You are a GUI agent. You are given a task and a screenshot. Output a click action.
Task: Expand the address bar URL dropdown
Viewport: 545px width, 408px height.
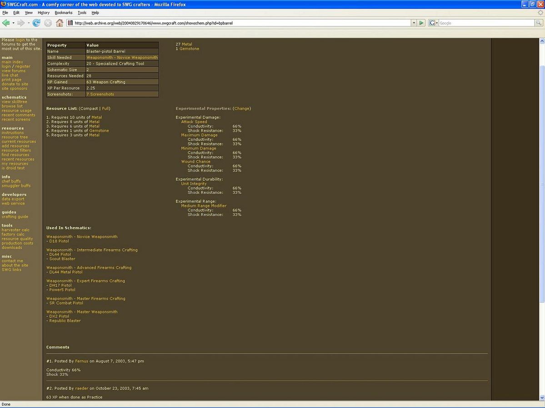pyautogui.click(x=414, y=23)
